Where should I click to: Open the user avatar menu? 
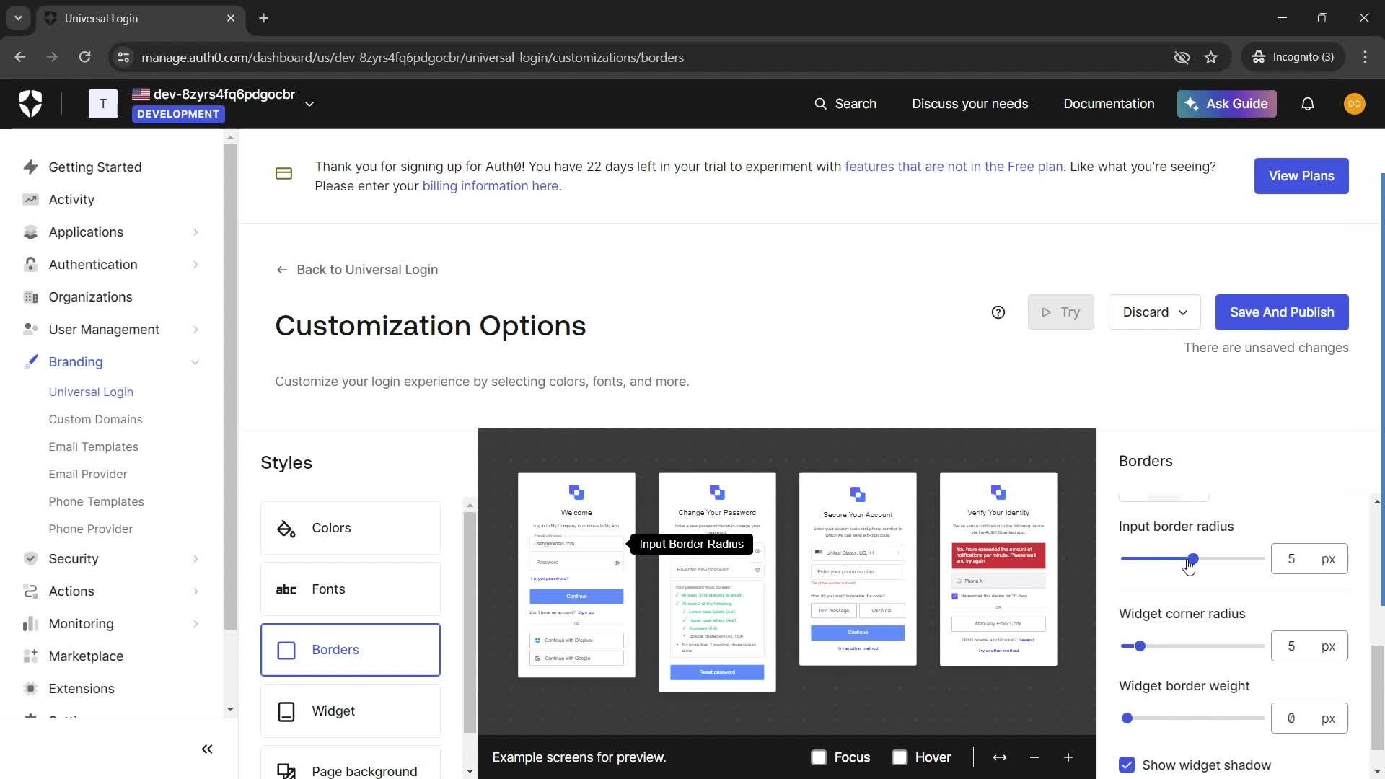(1354, 104)
